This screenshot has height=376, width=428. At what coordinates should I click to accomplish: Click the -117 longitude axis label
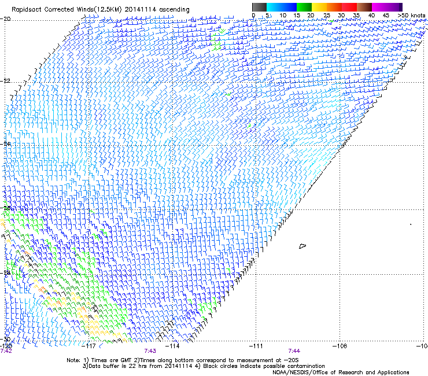tap(88, 346)
